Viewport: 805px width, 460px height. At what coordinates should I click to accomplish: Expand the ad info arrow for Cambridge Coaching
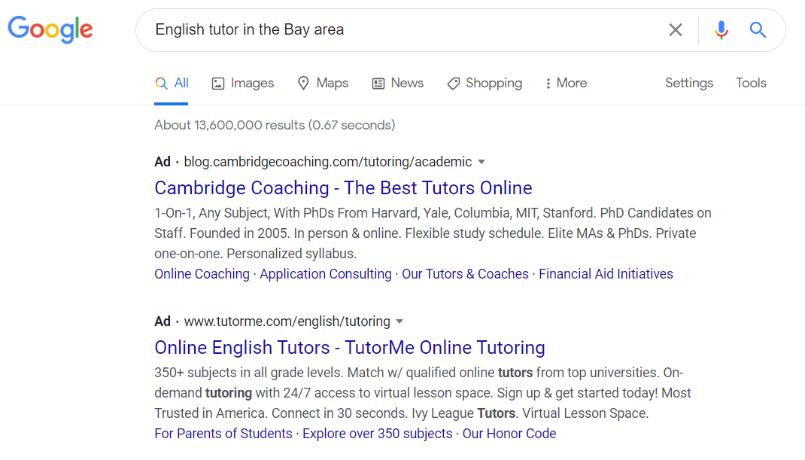point(481,161)
